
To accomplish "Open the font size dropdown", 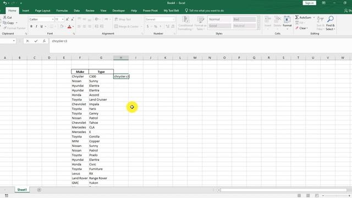I will [63, 19].
